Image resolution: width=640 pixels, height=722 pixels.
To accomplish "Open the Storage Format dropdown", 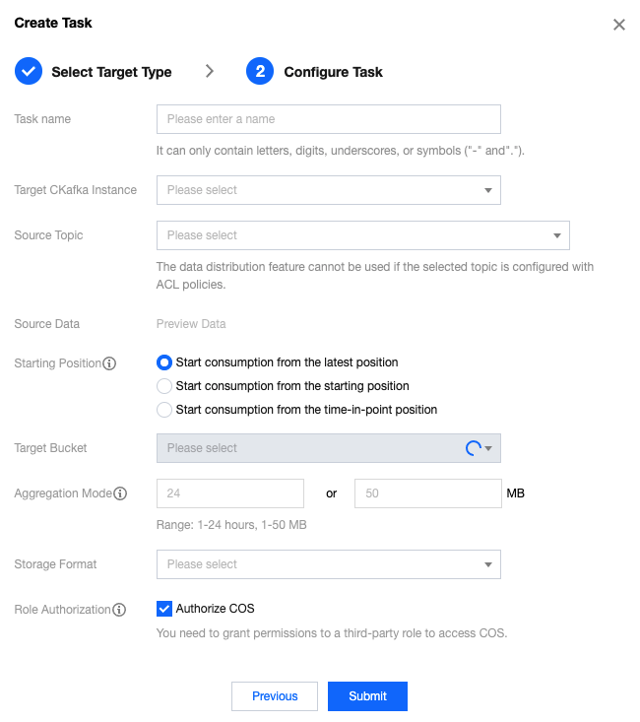I will [x=329, y=564].
